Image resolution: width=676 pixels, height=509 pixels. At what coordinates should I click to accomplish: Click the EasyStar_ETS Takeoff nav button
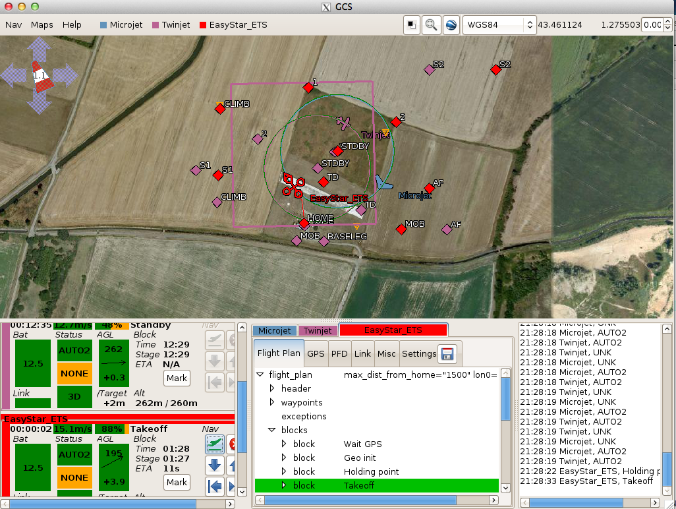[x=214, y=444]
